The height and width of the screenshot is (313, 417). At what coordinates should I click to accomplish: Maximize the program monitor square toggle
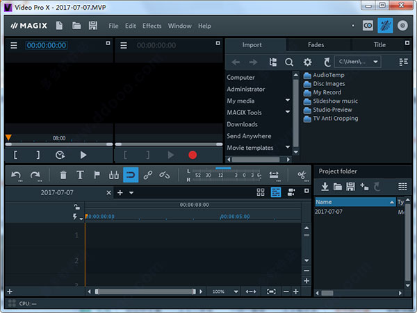218,43
